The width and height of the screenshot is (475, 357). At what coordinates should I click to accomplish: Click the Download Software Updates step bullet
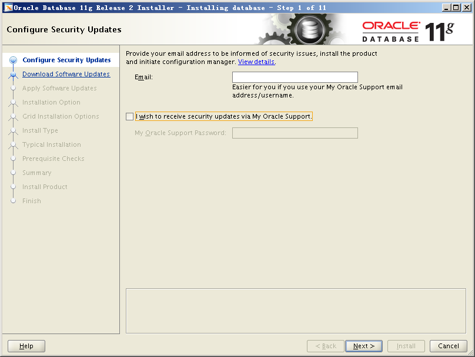click(x=13, y=75)
